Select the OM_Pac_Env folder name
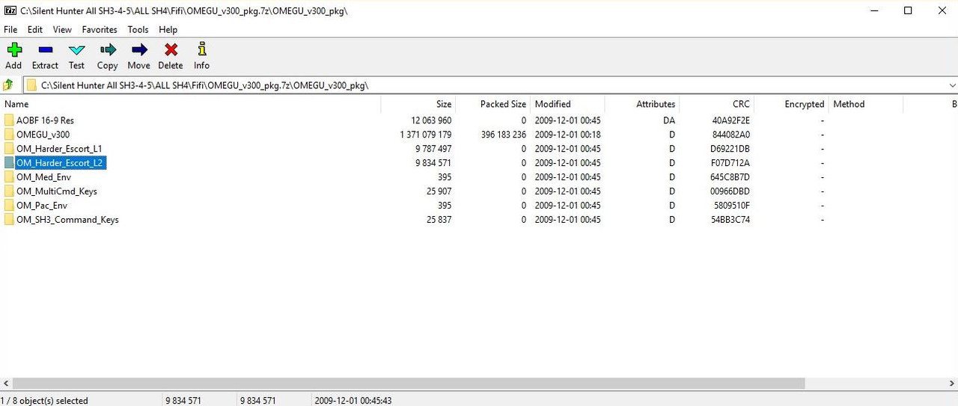Viewport: 958px width, 406px height. pos(42,206)
